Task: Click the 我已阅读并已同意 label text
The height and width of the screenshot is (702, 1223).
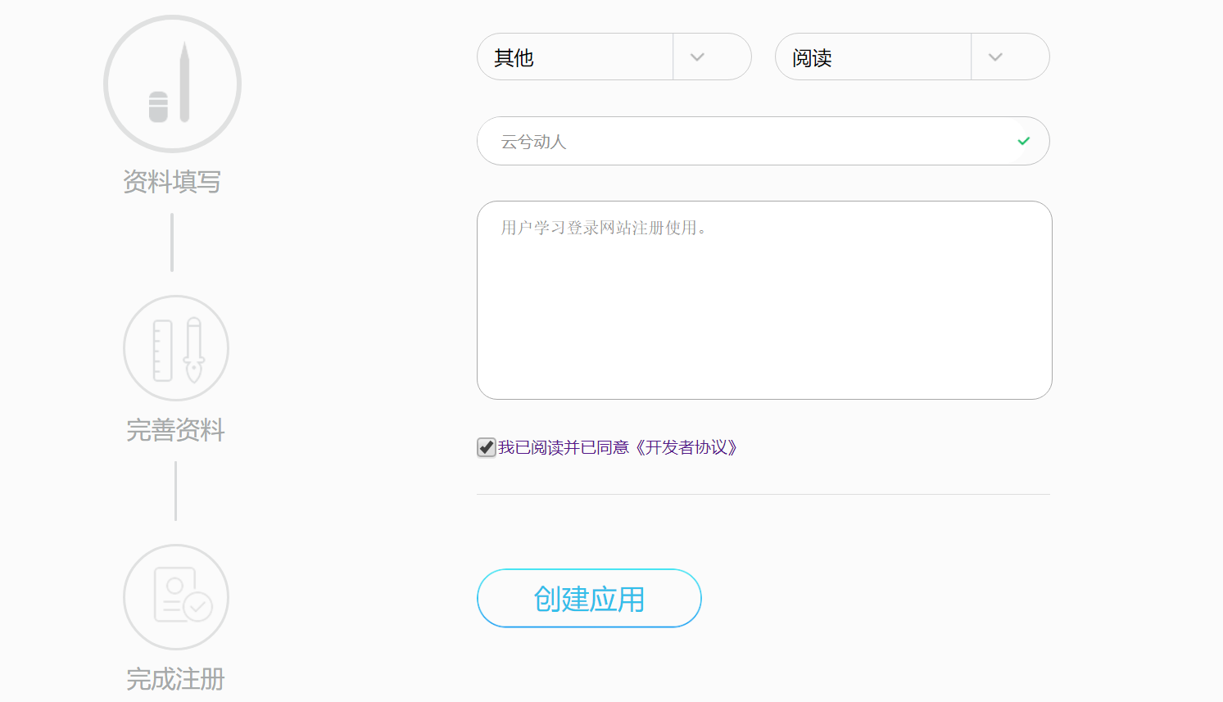Action: [x=564, y=447]
